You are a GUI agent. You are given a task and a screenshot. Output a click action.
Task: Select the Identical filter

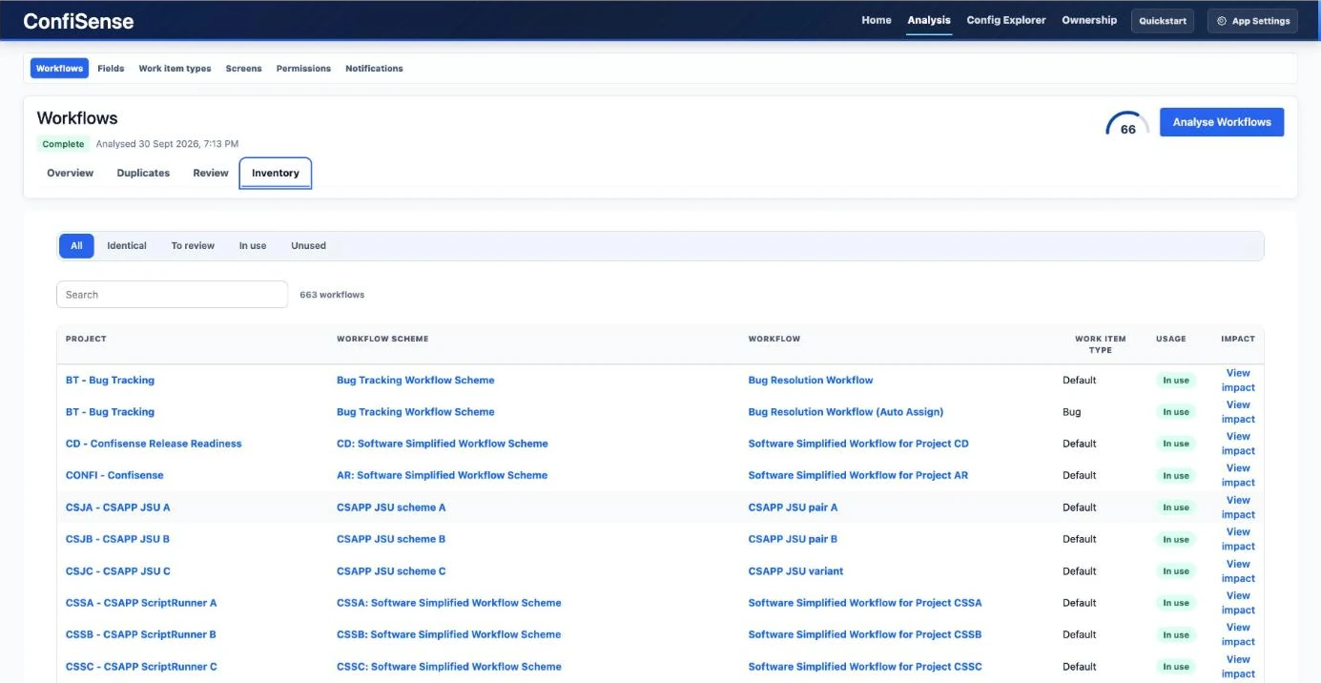[127, 246]
